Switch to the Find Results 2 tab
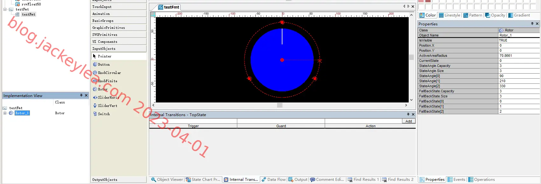Image resolution: width=541 pixels, height=184 pixels. pos(398,180)
